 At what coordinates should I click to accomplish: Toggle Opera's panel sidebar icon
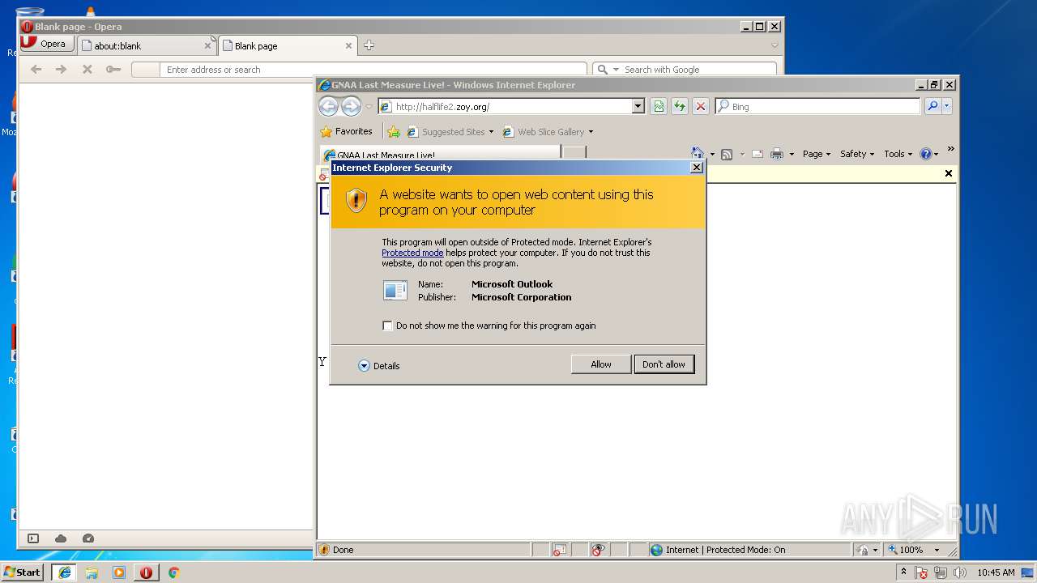click(x=33, y=538)
